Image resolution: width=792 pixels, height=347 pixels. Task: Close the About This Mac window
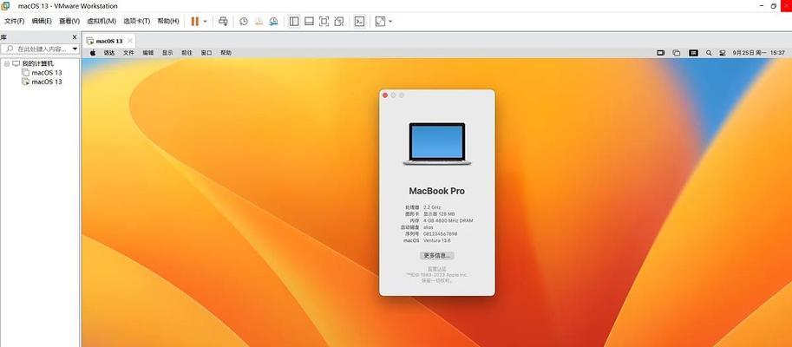pyautogui.click(x=385, y=95)
